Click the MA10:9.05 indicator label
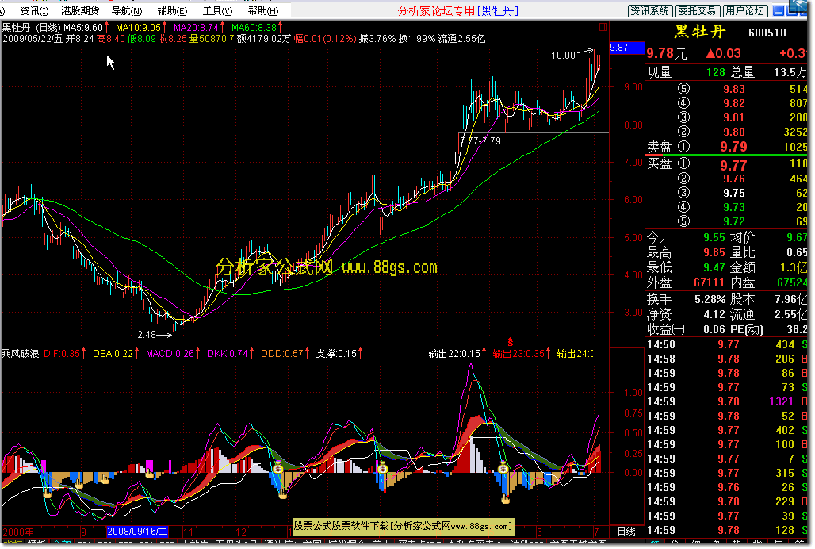815x549 pixels. point(138,28)
